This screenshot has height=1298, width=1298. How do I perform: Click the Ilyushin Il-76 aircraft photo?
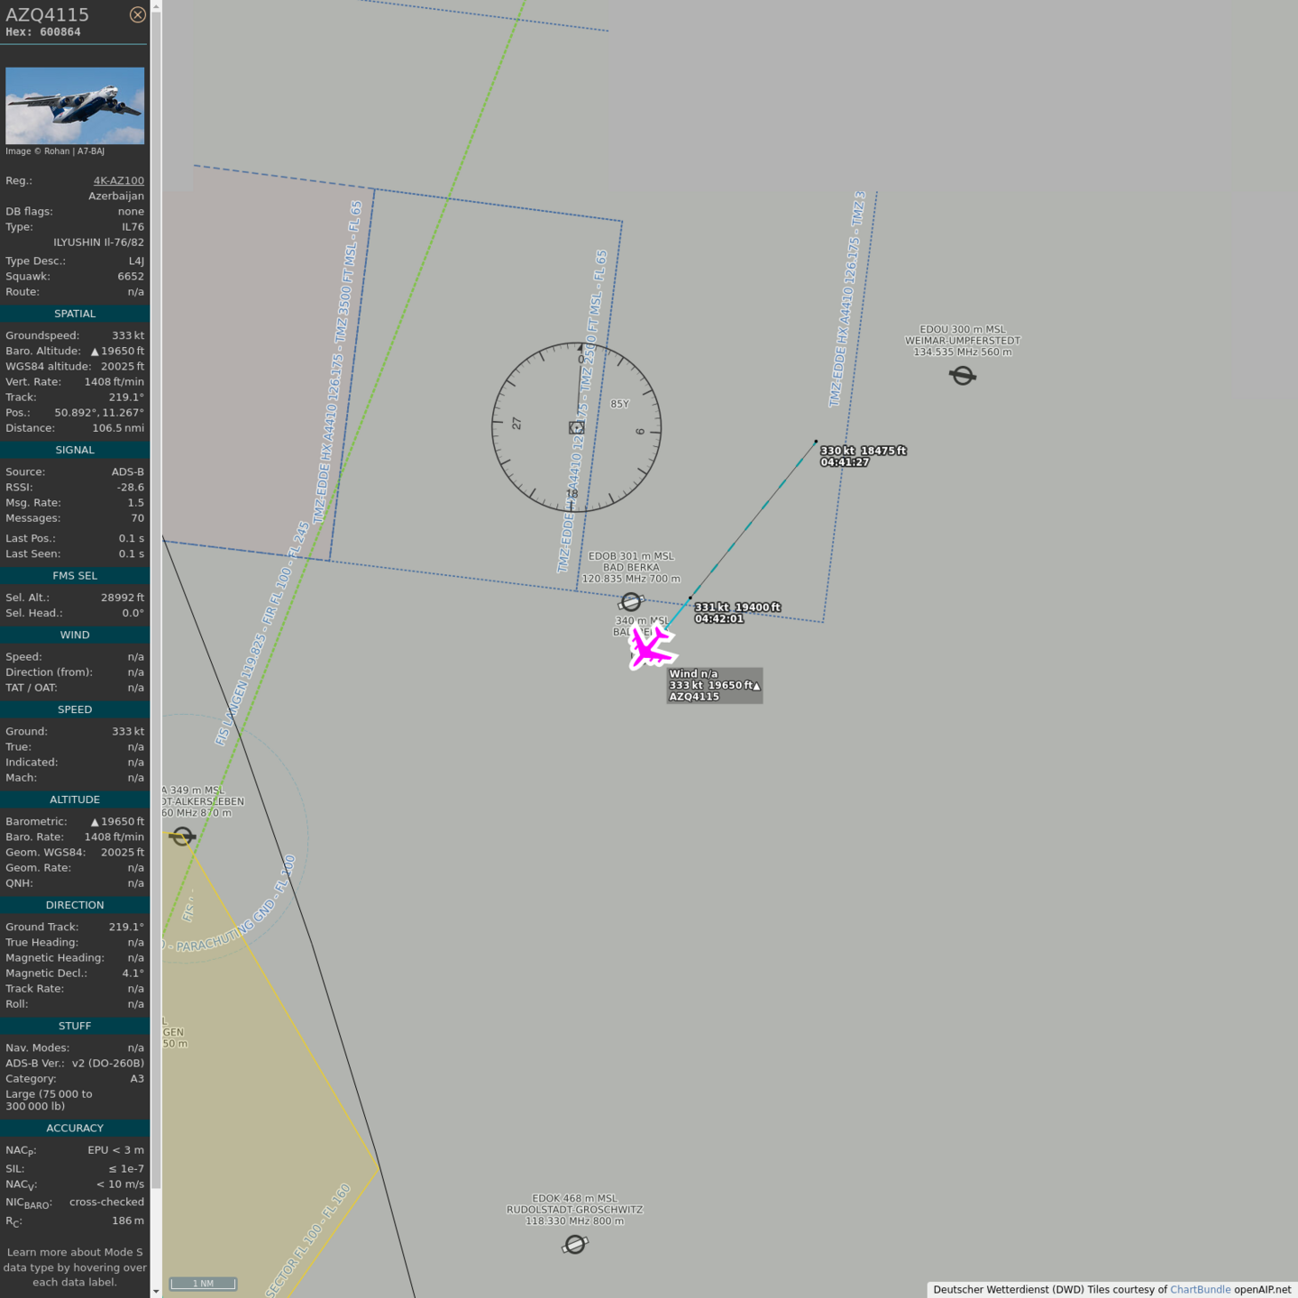click(75, 105)
